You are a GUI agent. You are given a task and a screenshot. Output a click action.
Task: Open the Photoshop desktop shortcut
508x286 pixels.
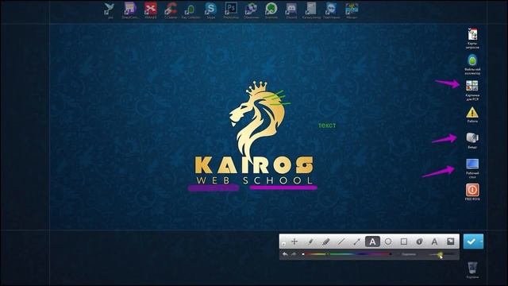[231, 10]
